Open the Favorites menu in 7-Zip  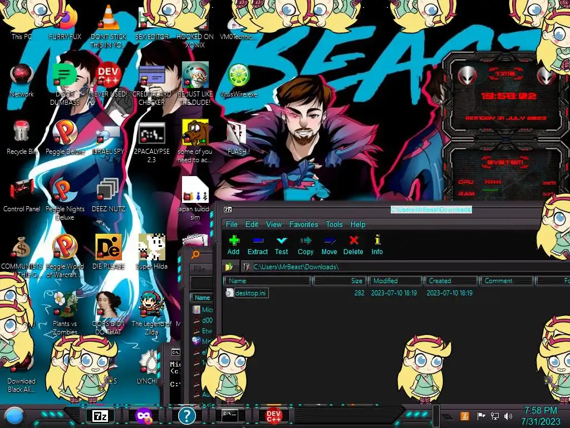coord(303,224)
